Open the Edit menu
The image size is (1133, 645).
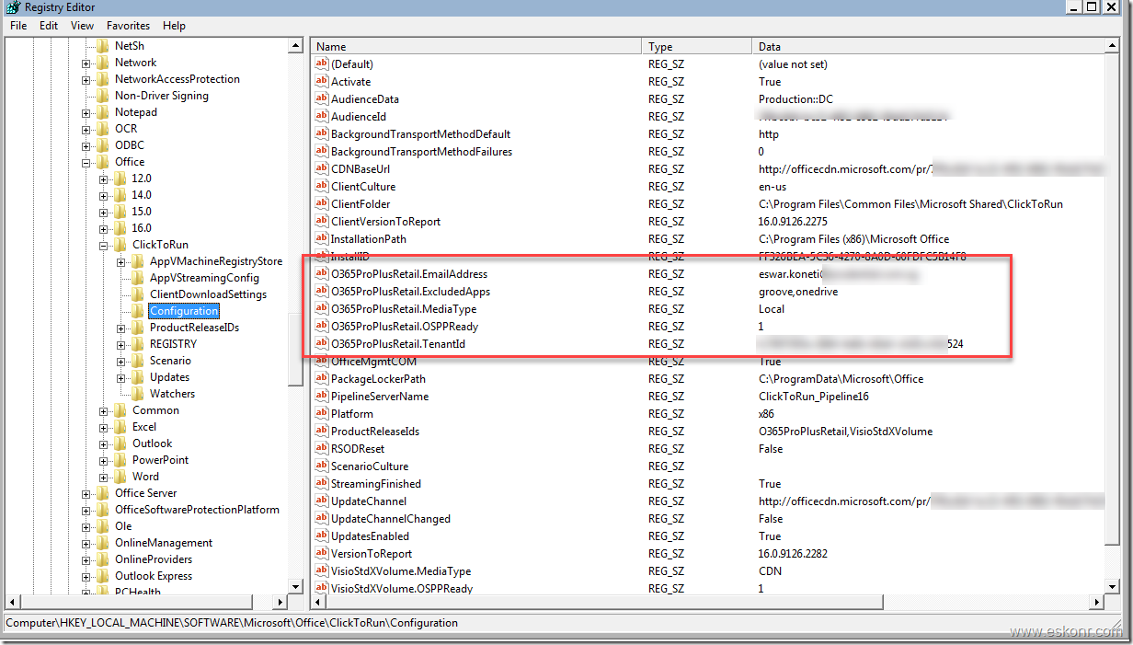[x=49, y=26]
